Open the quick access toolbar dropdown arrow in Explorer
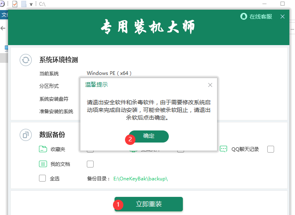The height and width of the screenshot is (215, 295). click(31, 4)
